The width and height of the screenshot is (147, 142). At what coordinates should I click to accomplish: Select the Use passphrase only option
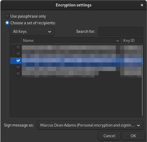click(x=7, y=16)
